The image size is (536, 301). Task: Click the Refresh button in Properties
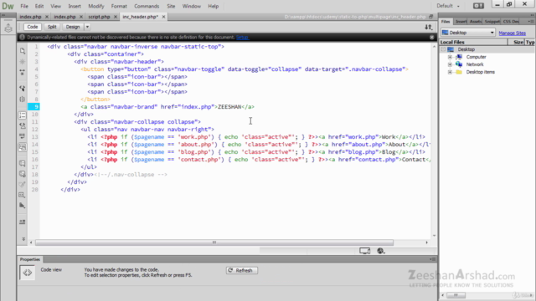(242, 270)
